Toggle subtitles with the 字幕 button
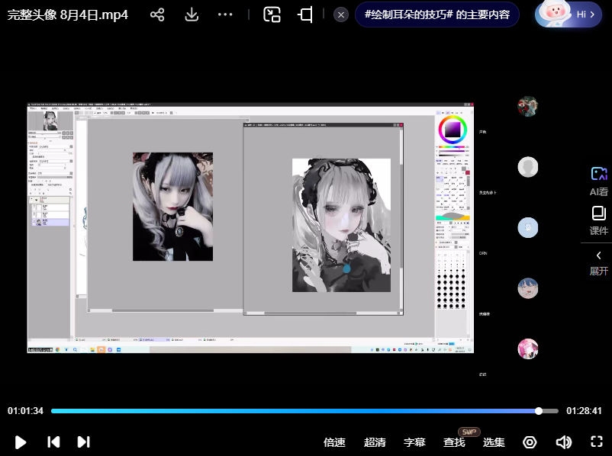This screenshot has width=612, height=456. (x=414, y=442)
